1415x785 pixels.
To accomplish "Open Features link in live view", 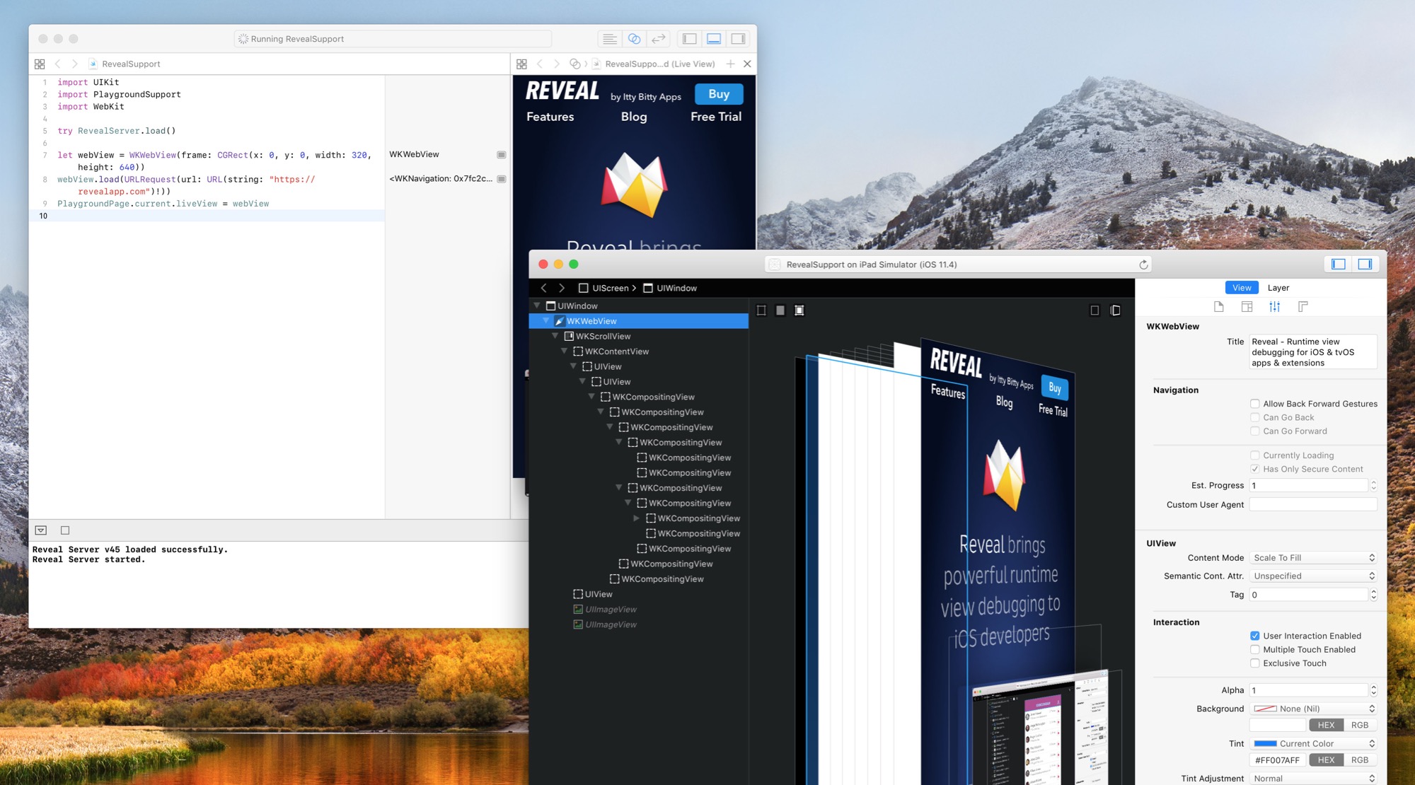I will click(550, 117).
